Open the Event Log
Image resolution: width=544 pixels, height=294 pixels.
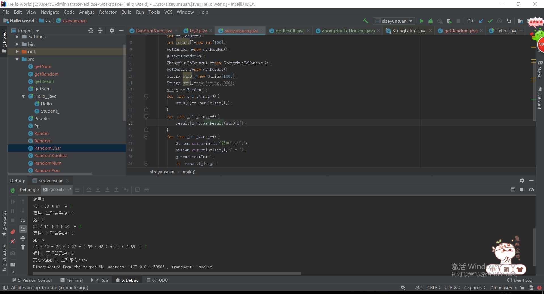pos(520,280)
